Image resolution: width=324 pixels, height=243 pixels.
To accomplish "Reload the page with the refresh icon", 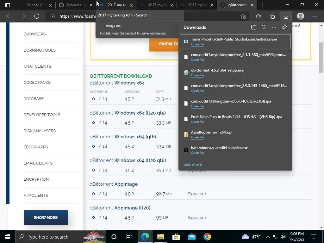I will (x=37, y=16).
